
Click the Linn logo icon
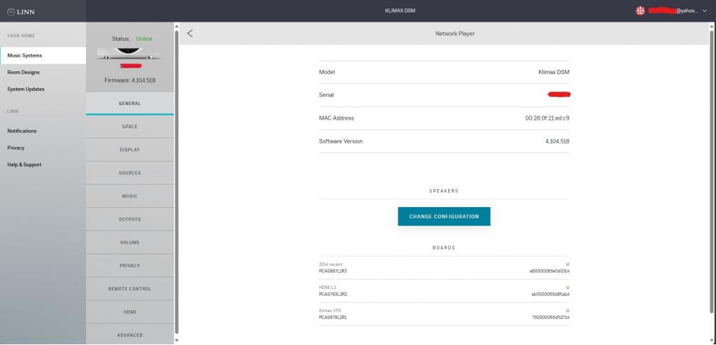(10, 11)
